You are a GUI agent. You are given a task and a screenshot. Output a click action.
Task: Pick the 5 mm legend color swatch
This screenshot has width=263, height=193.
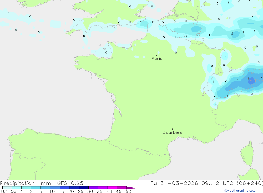tap(45, 188)
